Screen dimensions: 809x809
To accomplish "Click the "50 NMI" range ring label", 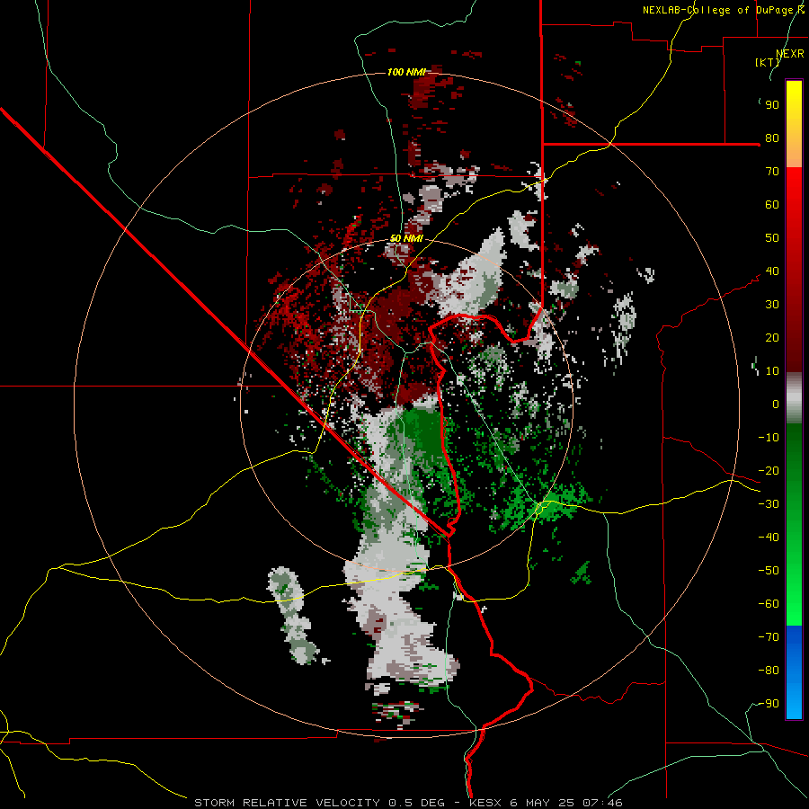I will click(x=406, y=238).
